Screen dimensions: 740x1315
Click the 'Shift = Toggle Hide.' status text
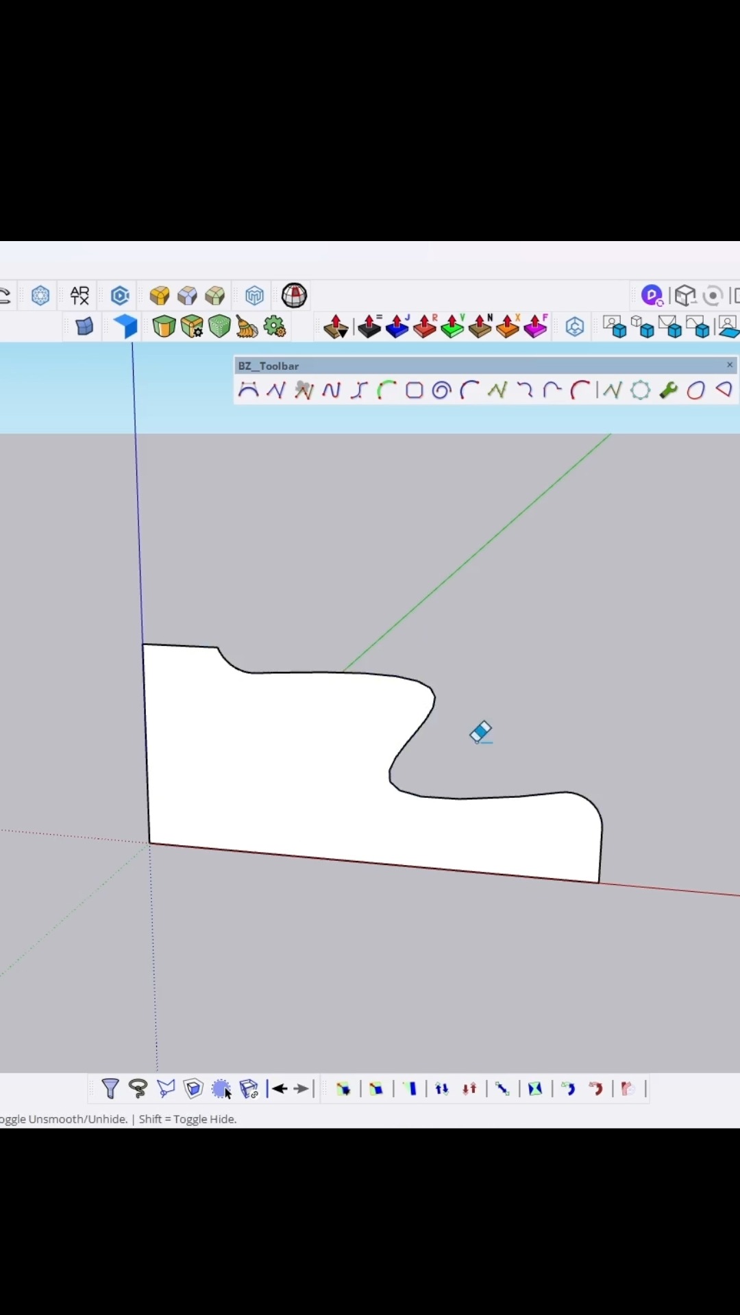(188, 1119)
